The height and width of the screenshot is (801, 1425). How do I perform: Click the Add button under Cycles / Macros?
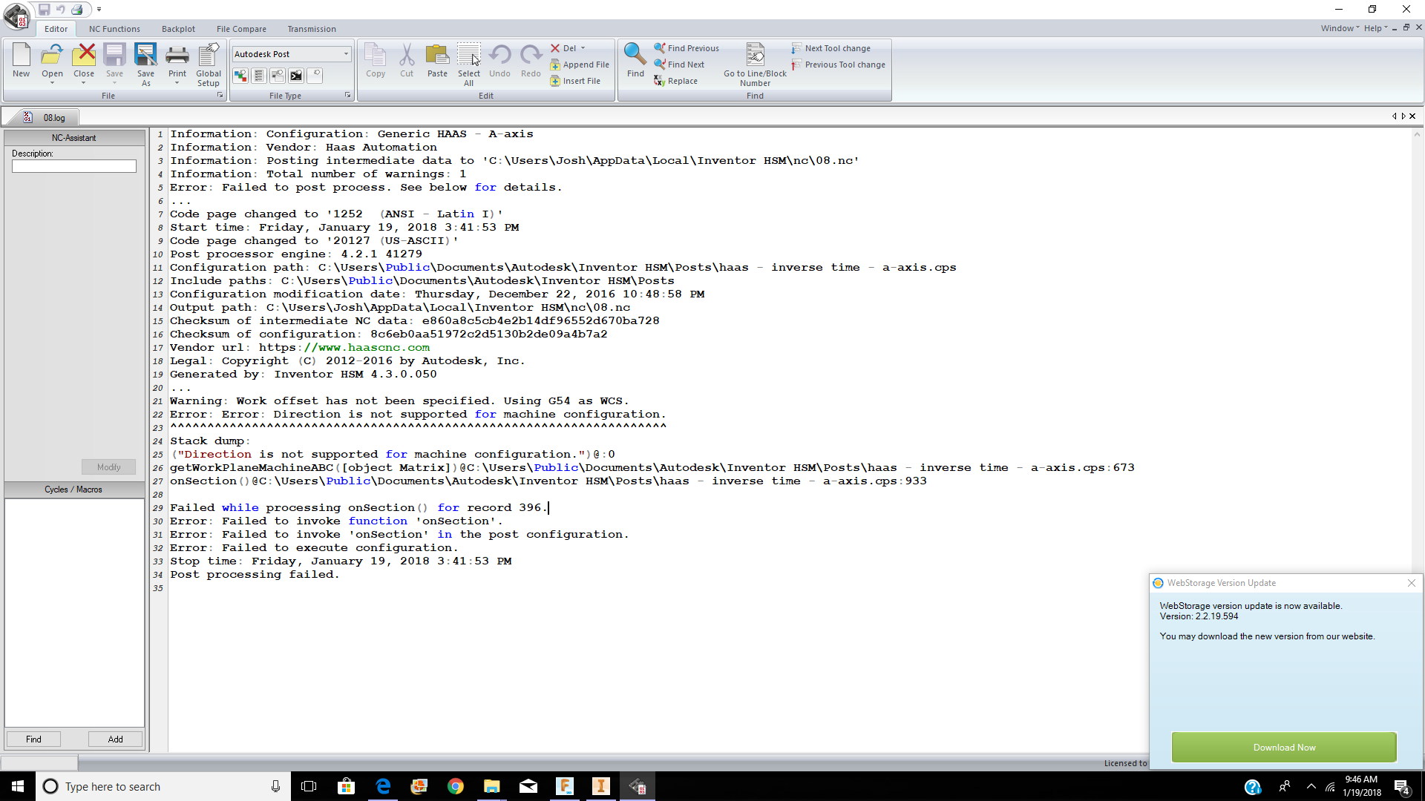[x=115, y=739]
